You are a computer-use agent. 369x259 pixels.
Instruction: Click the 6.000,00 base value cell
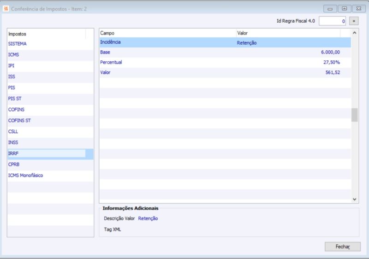pyautogui.click(x=330, y=52)
